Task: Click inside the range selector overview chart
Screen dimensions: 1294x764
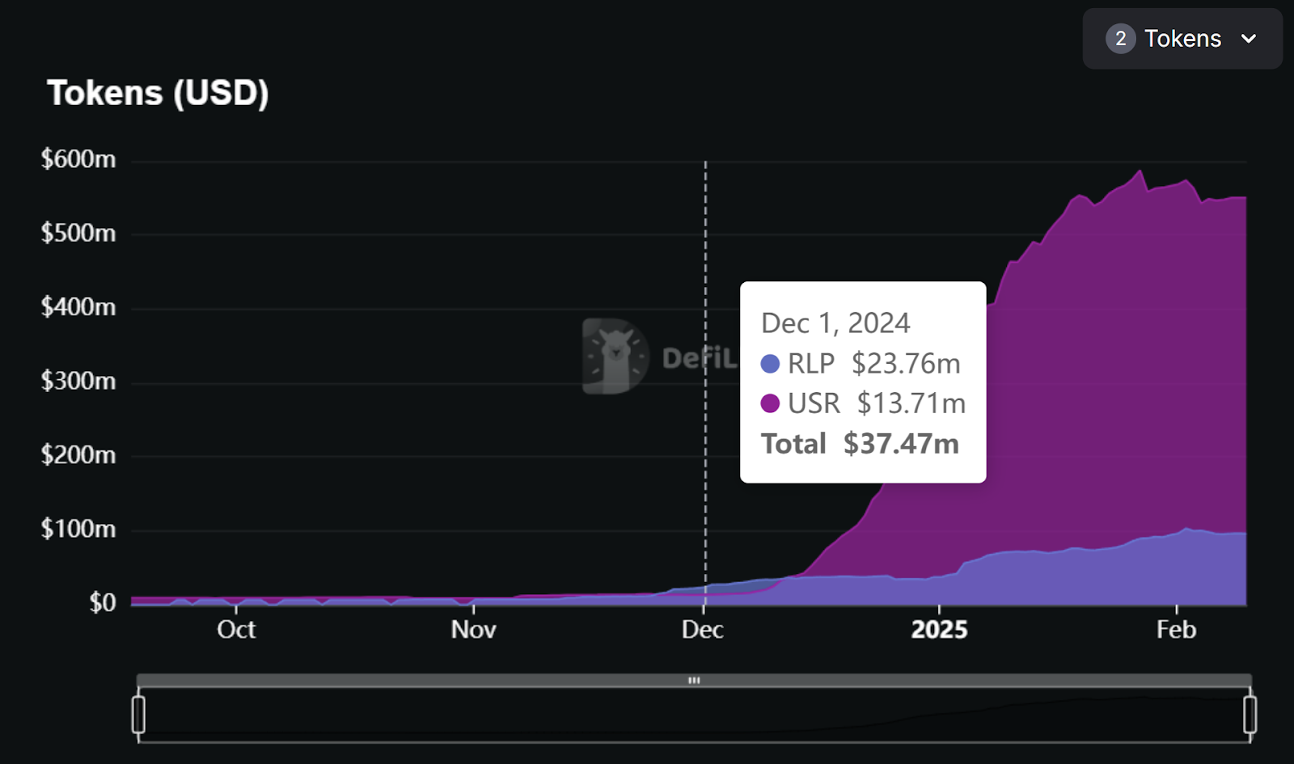Action: point(694,715)
